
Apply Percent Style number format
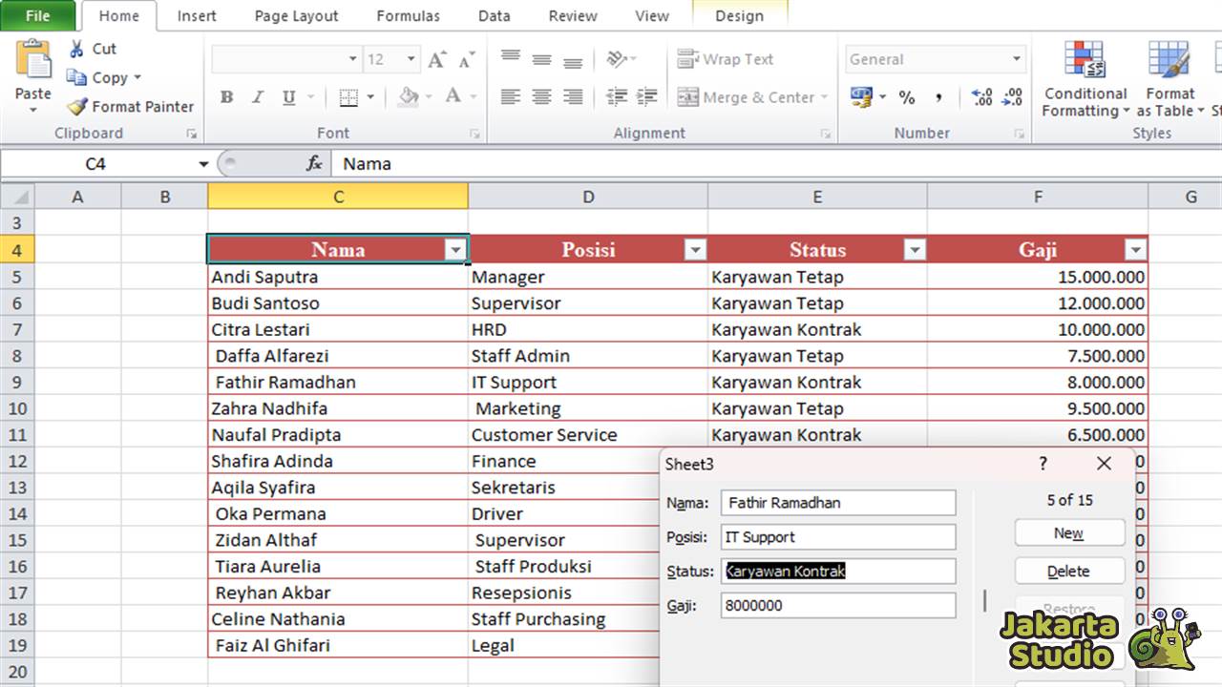(906, 96)
